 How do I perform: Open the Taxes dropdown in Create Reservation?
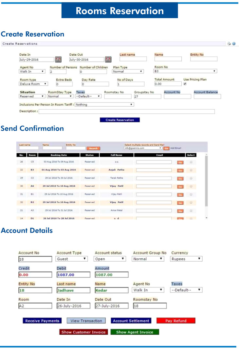[88, 96]
